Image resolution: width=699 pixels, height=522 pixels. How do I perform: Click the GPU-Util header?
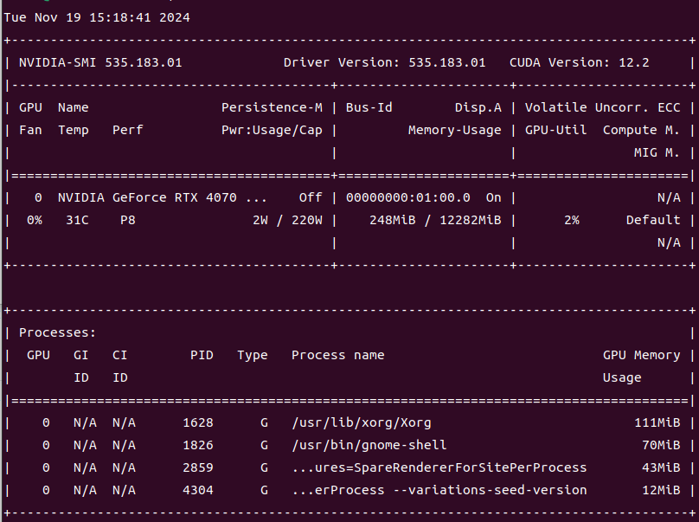(556, 130)
